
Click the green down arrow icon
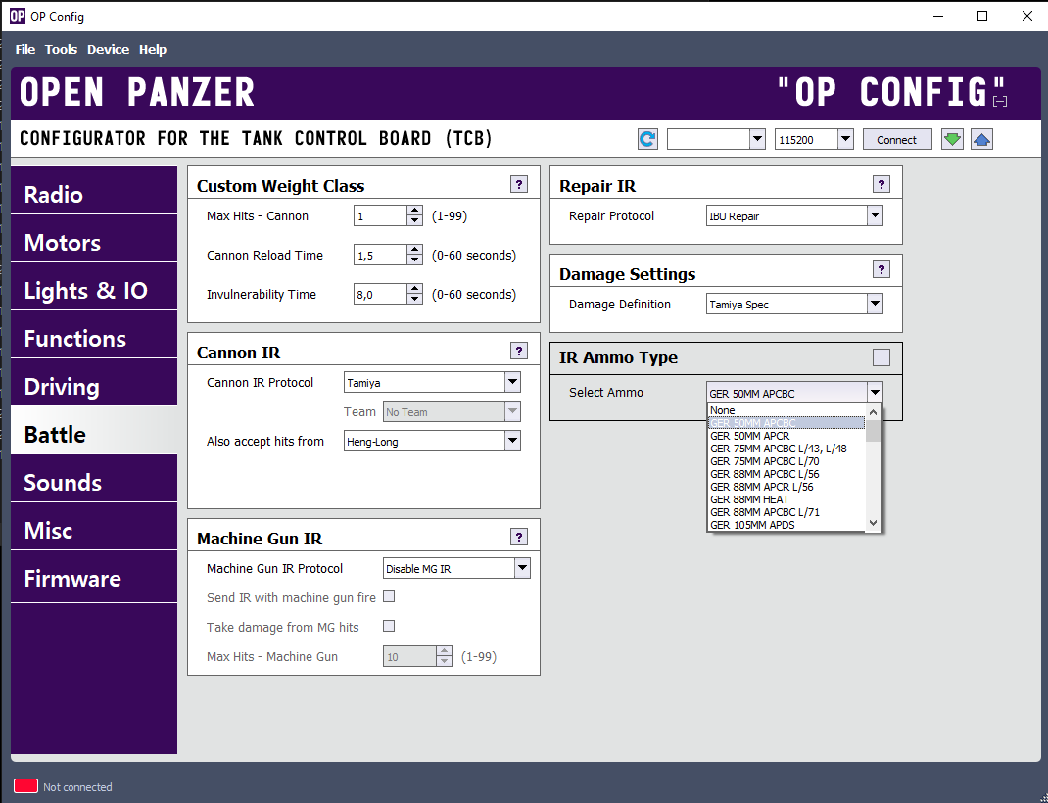coord(952,139)
